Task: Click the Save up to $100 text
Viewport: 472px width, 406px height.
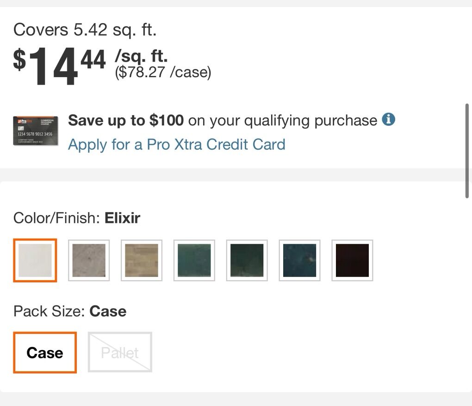Action: pos(126,121)
